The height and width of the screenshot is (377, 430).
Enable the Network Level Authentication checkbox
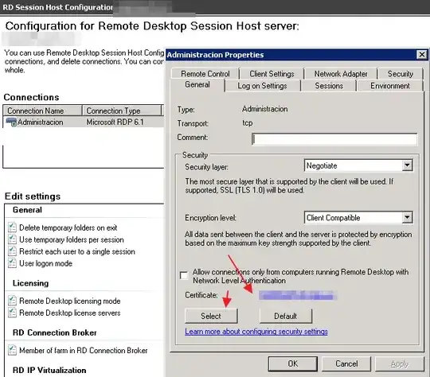tap(184, 275)
